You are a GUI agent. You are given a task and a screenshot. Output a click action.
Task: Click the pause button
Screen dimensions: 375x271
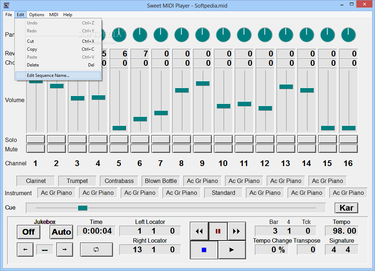tap(218, 231)
